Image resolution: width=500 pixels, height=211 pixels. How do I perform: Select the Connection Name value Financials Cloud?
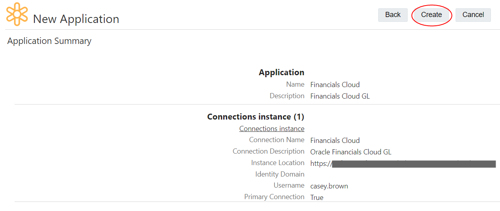pos(335,141)
